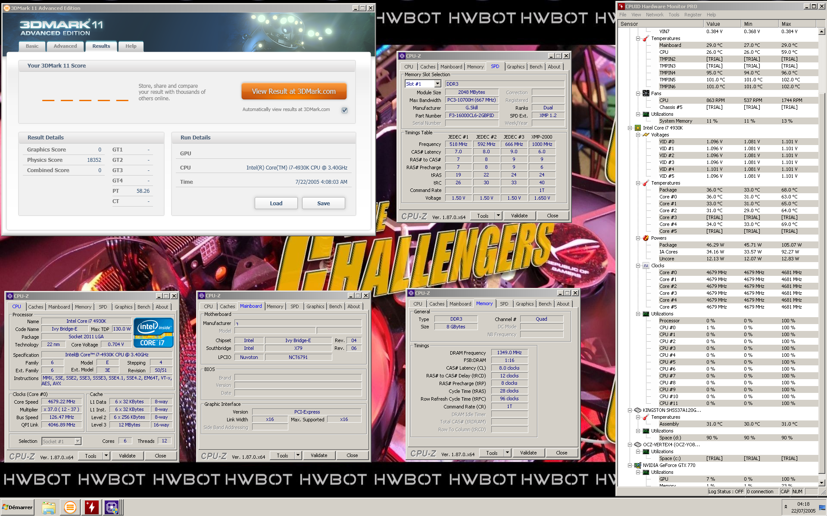This screenshot has width=827, height=516.
Task: Click the GPU icon beside NVIDIA GeForce GTX 770
Action: click(637, 465)
